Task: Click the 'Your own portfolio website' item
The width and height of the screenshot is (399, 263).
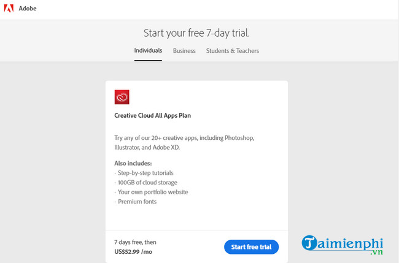Action: pos(151,192)
